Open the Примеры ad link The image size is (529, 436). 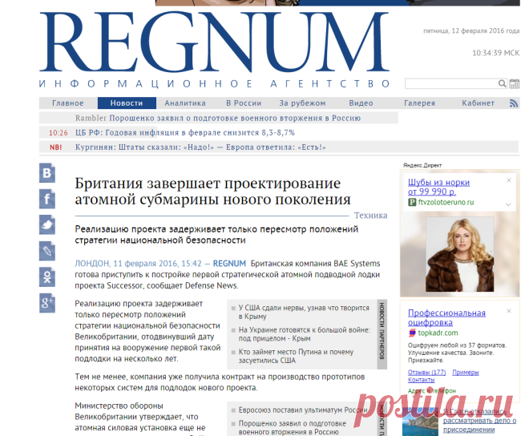[465, 372]
